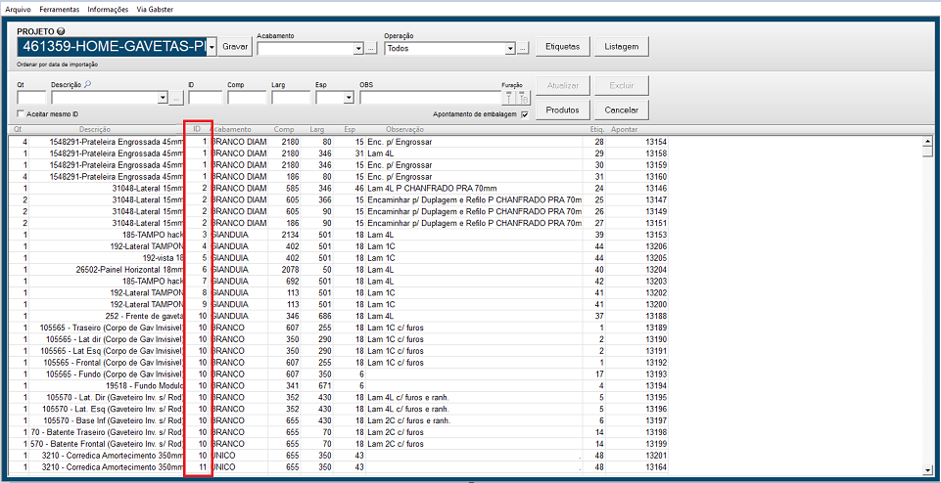Click the OBS input field

[x=430, y=98]
